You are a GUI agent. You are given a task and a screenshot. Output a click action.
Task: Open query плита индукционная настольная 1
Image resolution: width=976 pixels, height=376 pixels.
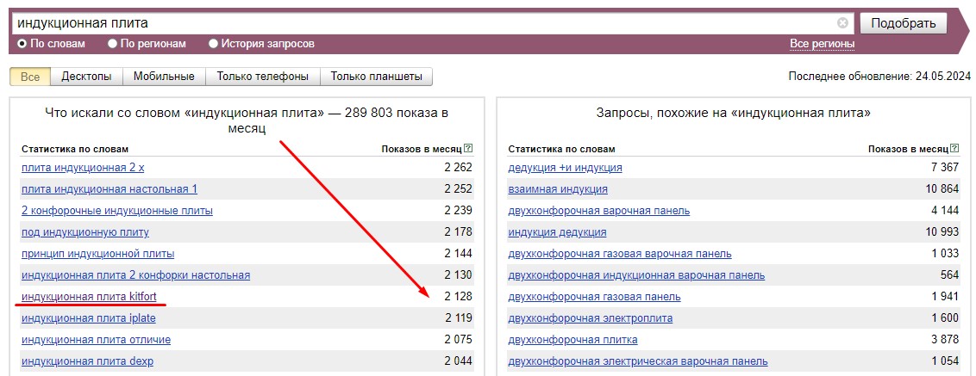click(x=109, y=189)
